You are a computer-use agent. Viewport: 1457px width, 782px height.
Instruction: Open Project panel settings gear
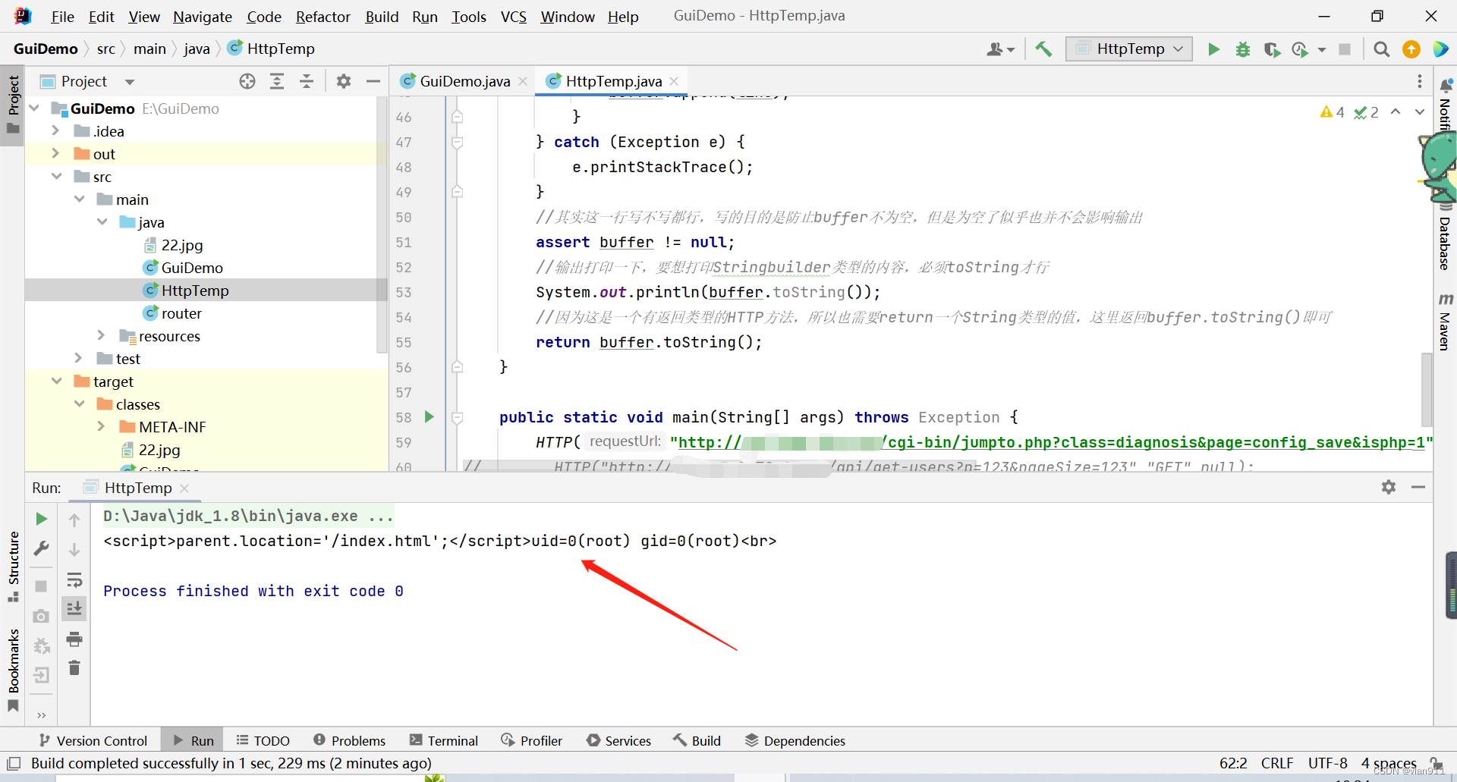344,81
